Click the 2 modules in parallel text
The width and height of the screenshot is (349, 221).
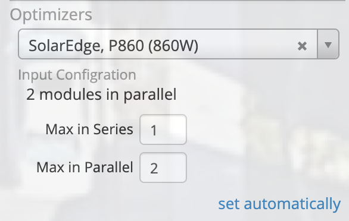click(101, 94)
